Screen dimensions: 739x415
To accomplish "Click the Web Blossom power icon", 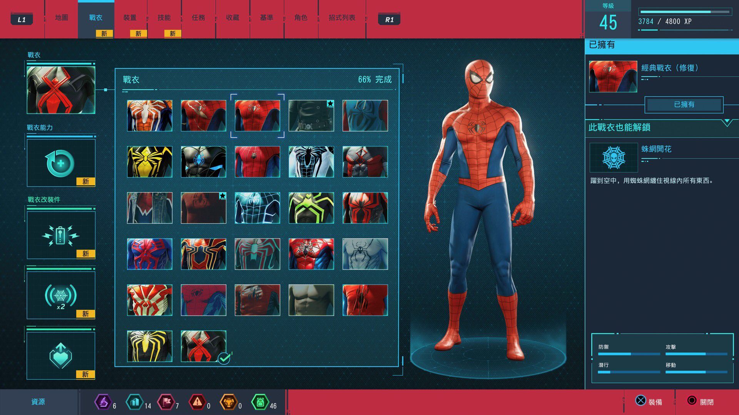I will (x=614, y=158).
